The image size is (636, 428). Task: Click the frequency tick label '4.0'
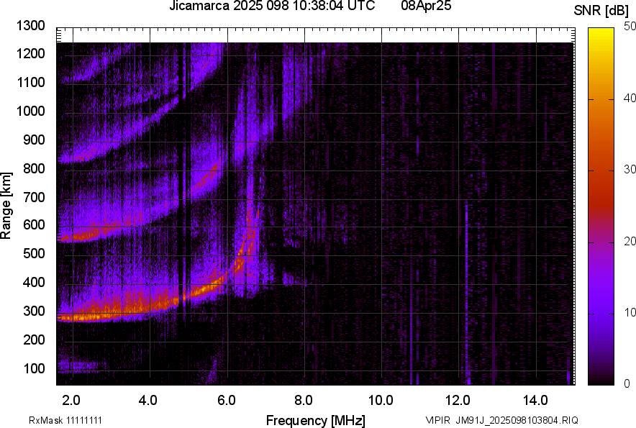click(148, 401)
